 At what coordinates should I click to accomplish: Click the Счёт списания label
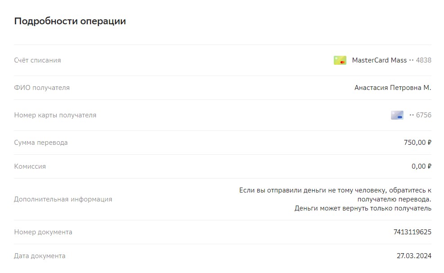(37, 60)
